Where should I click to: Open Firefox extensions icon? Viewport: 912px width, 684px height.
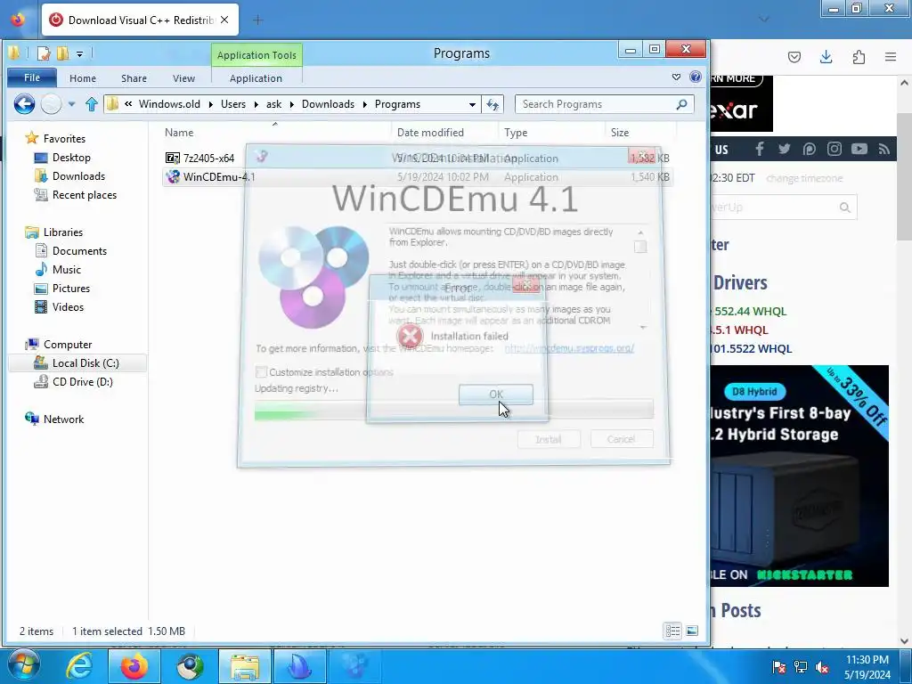859,56
